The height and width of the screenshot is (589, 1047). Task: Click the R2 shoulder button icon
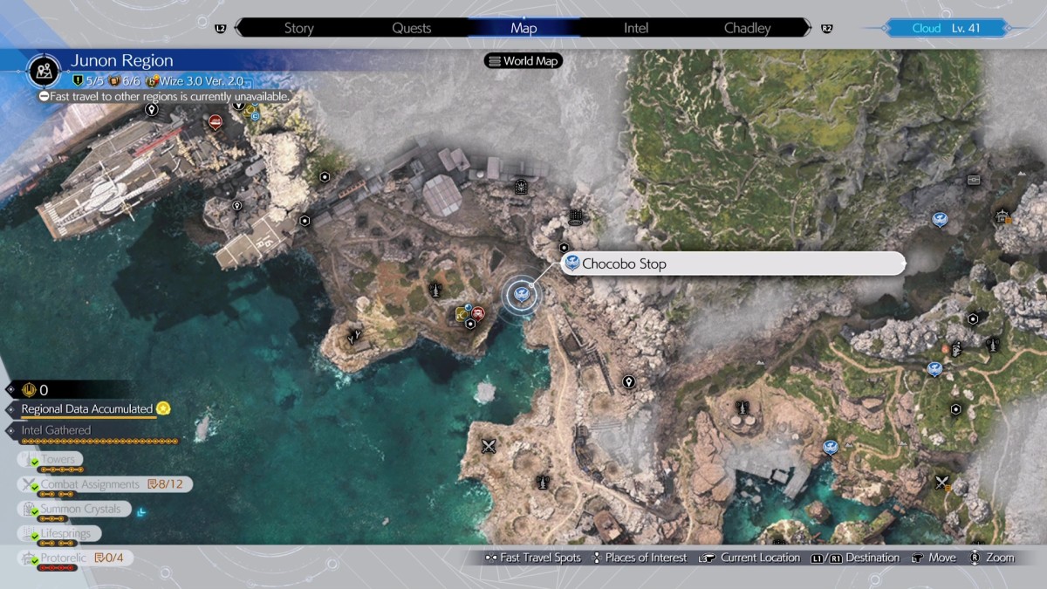pos(826,29)
